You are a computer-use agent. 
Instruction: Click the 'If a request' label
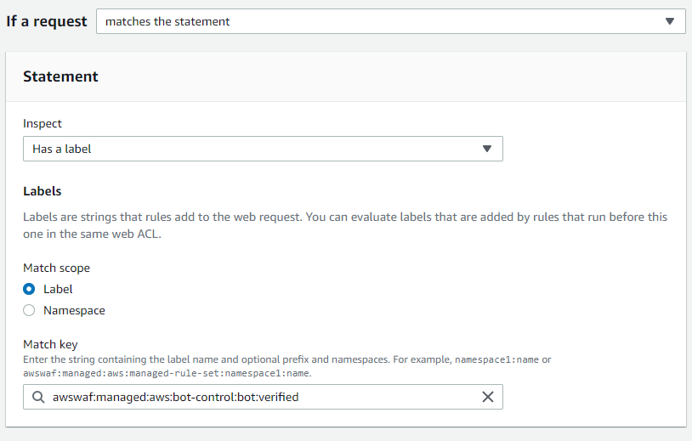click(47, 21)
